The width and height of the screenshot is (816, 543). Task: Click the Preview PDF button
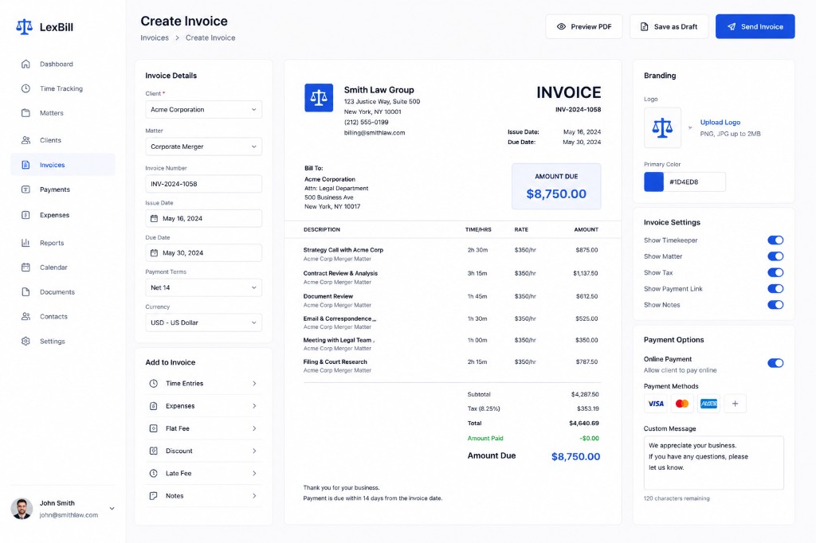click(x=584, y=26)
